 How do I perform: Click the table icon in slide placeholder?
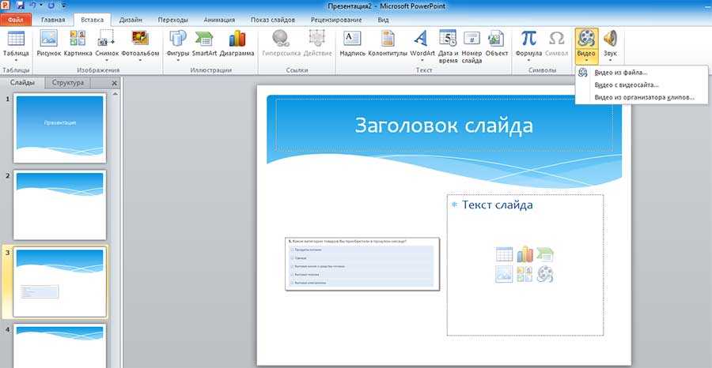click(504, 254)
